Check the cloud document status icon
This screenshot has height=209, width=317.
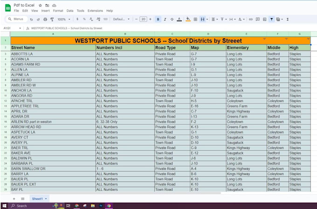[54, 6]
